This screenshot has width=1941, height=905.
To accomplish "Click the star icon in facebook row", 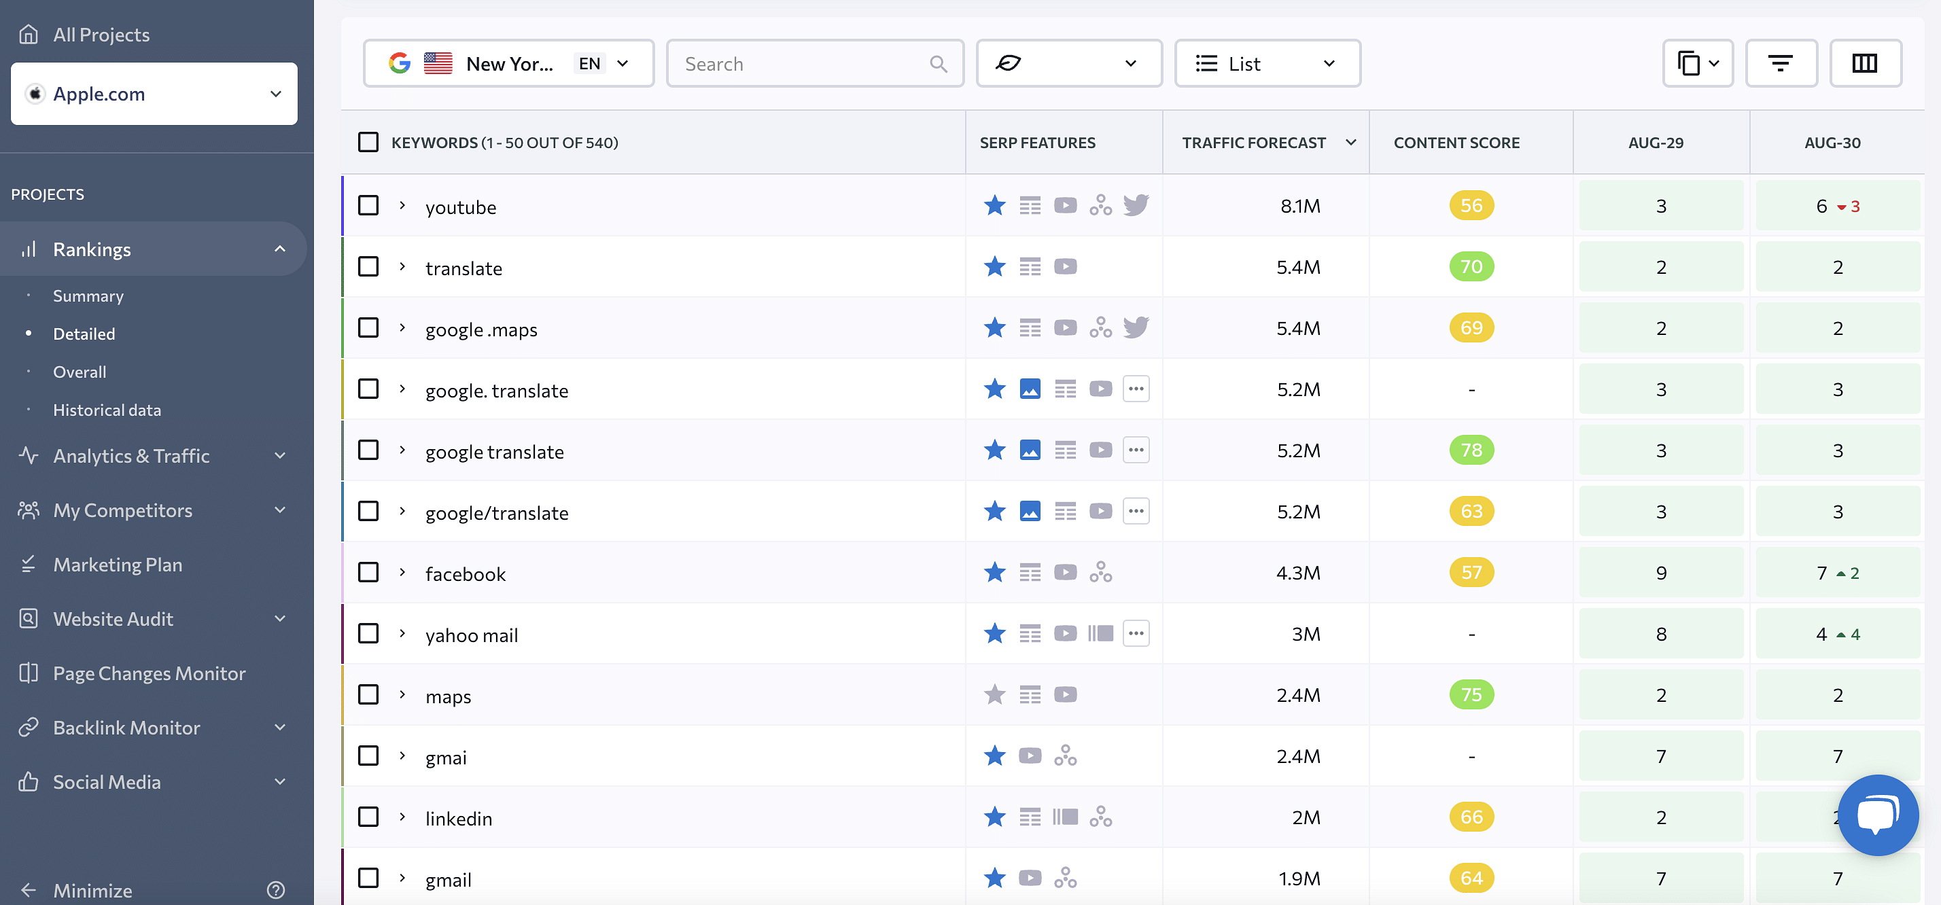I will [994, 572].
